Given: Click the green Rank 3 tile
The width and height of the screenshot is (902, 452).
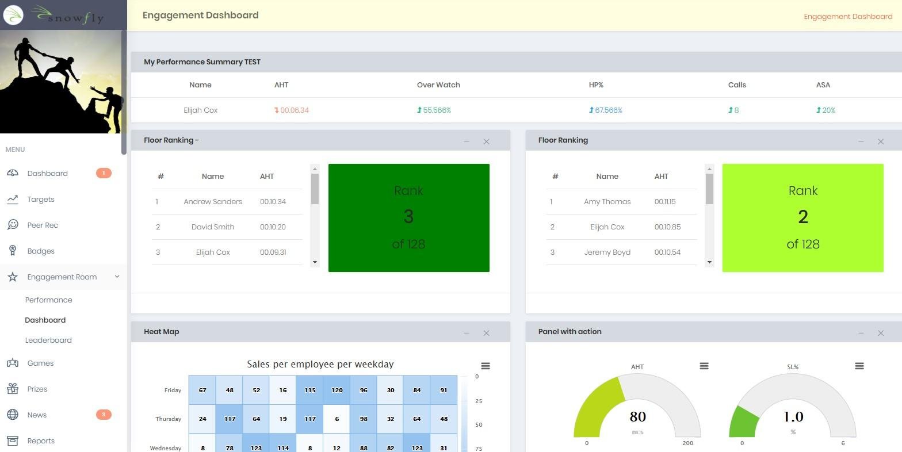Looking at the screenshot, I should [408, 217].
